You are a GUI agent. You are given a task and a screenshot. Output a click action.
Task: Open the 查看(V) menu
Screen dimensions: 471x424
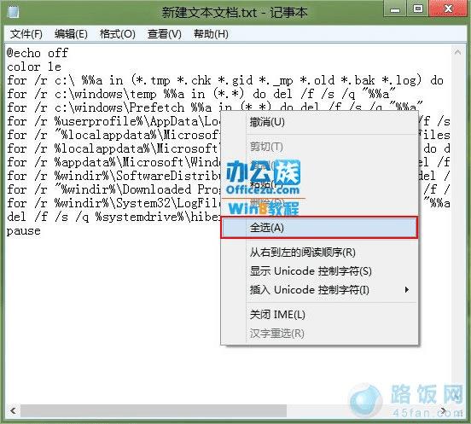tap(165, 34)
